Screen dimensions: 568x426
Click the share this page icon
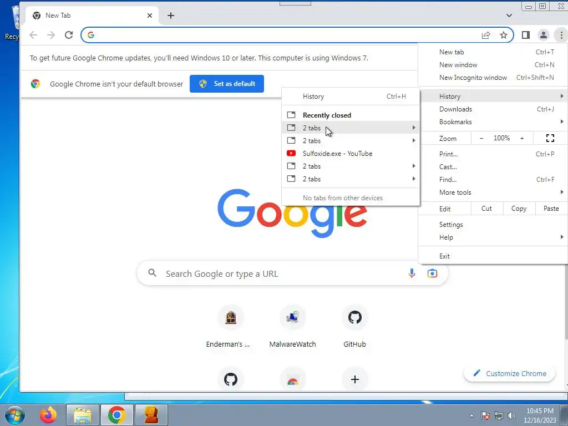(x=486, y=35)
